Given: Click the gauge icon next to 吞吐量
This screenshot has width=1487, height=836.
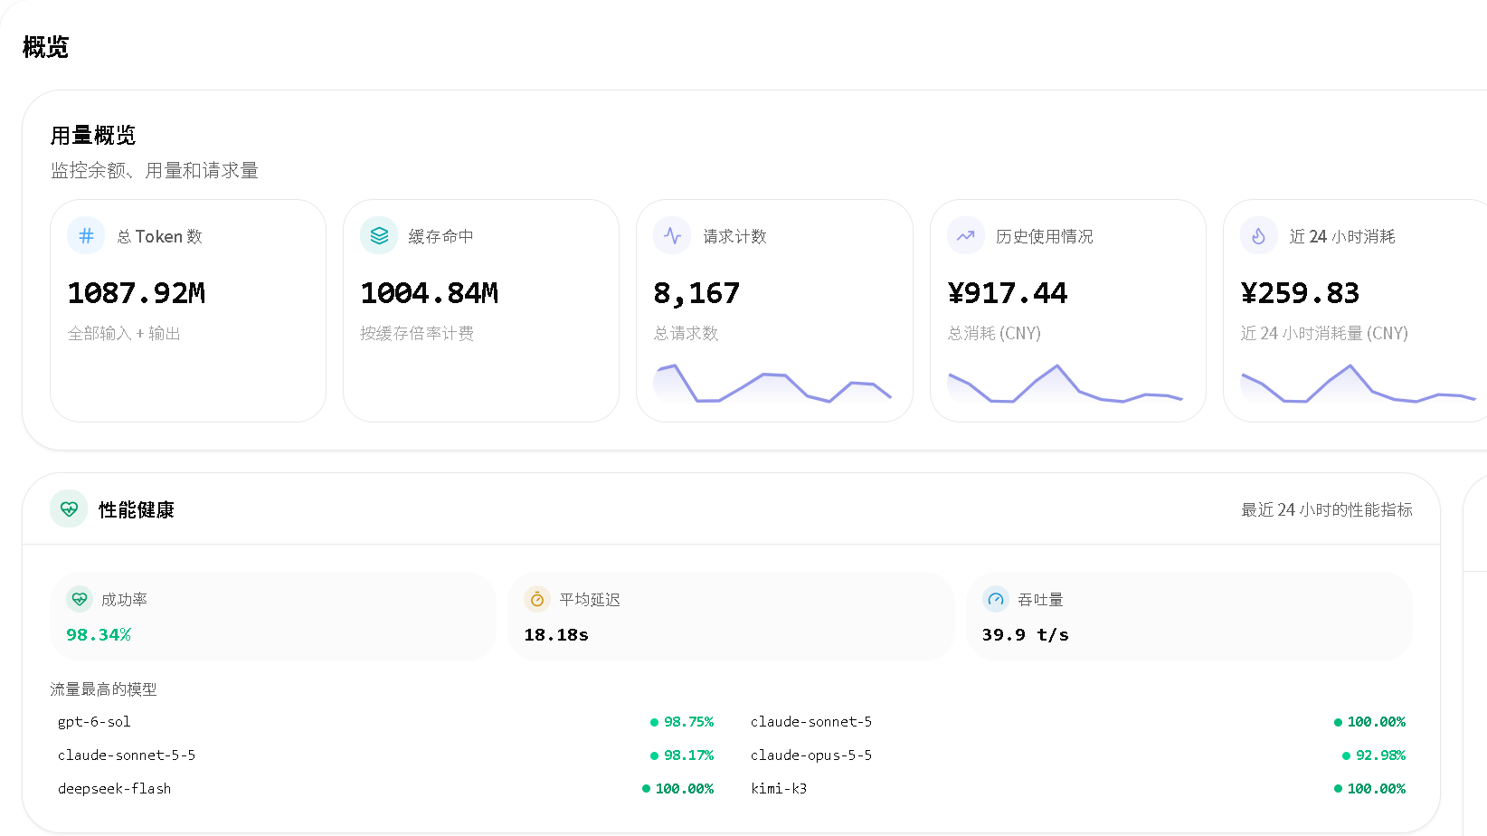Looking at the screenshot, I should (x=996, y=599).
